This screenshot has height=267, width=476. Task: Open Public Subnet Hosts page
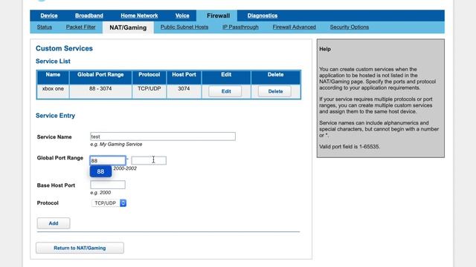[184, 27]
